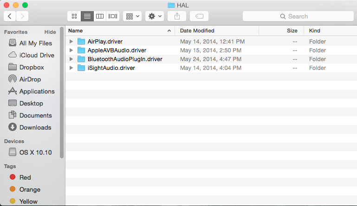Screen dimensions: 357x206
Task: Click the Search field
Action: click(x=298, y=16)
